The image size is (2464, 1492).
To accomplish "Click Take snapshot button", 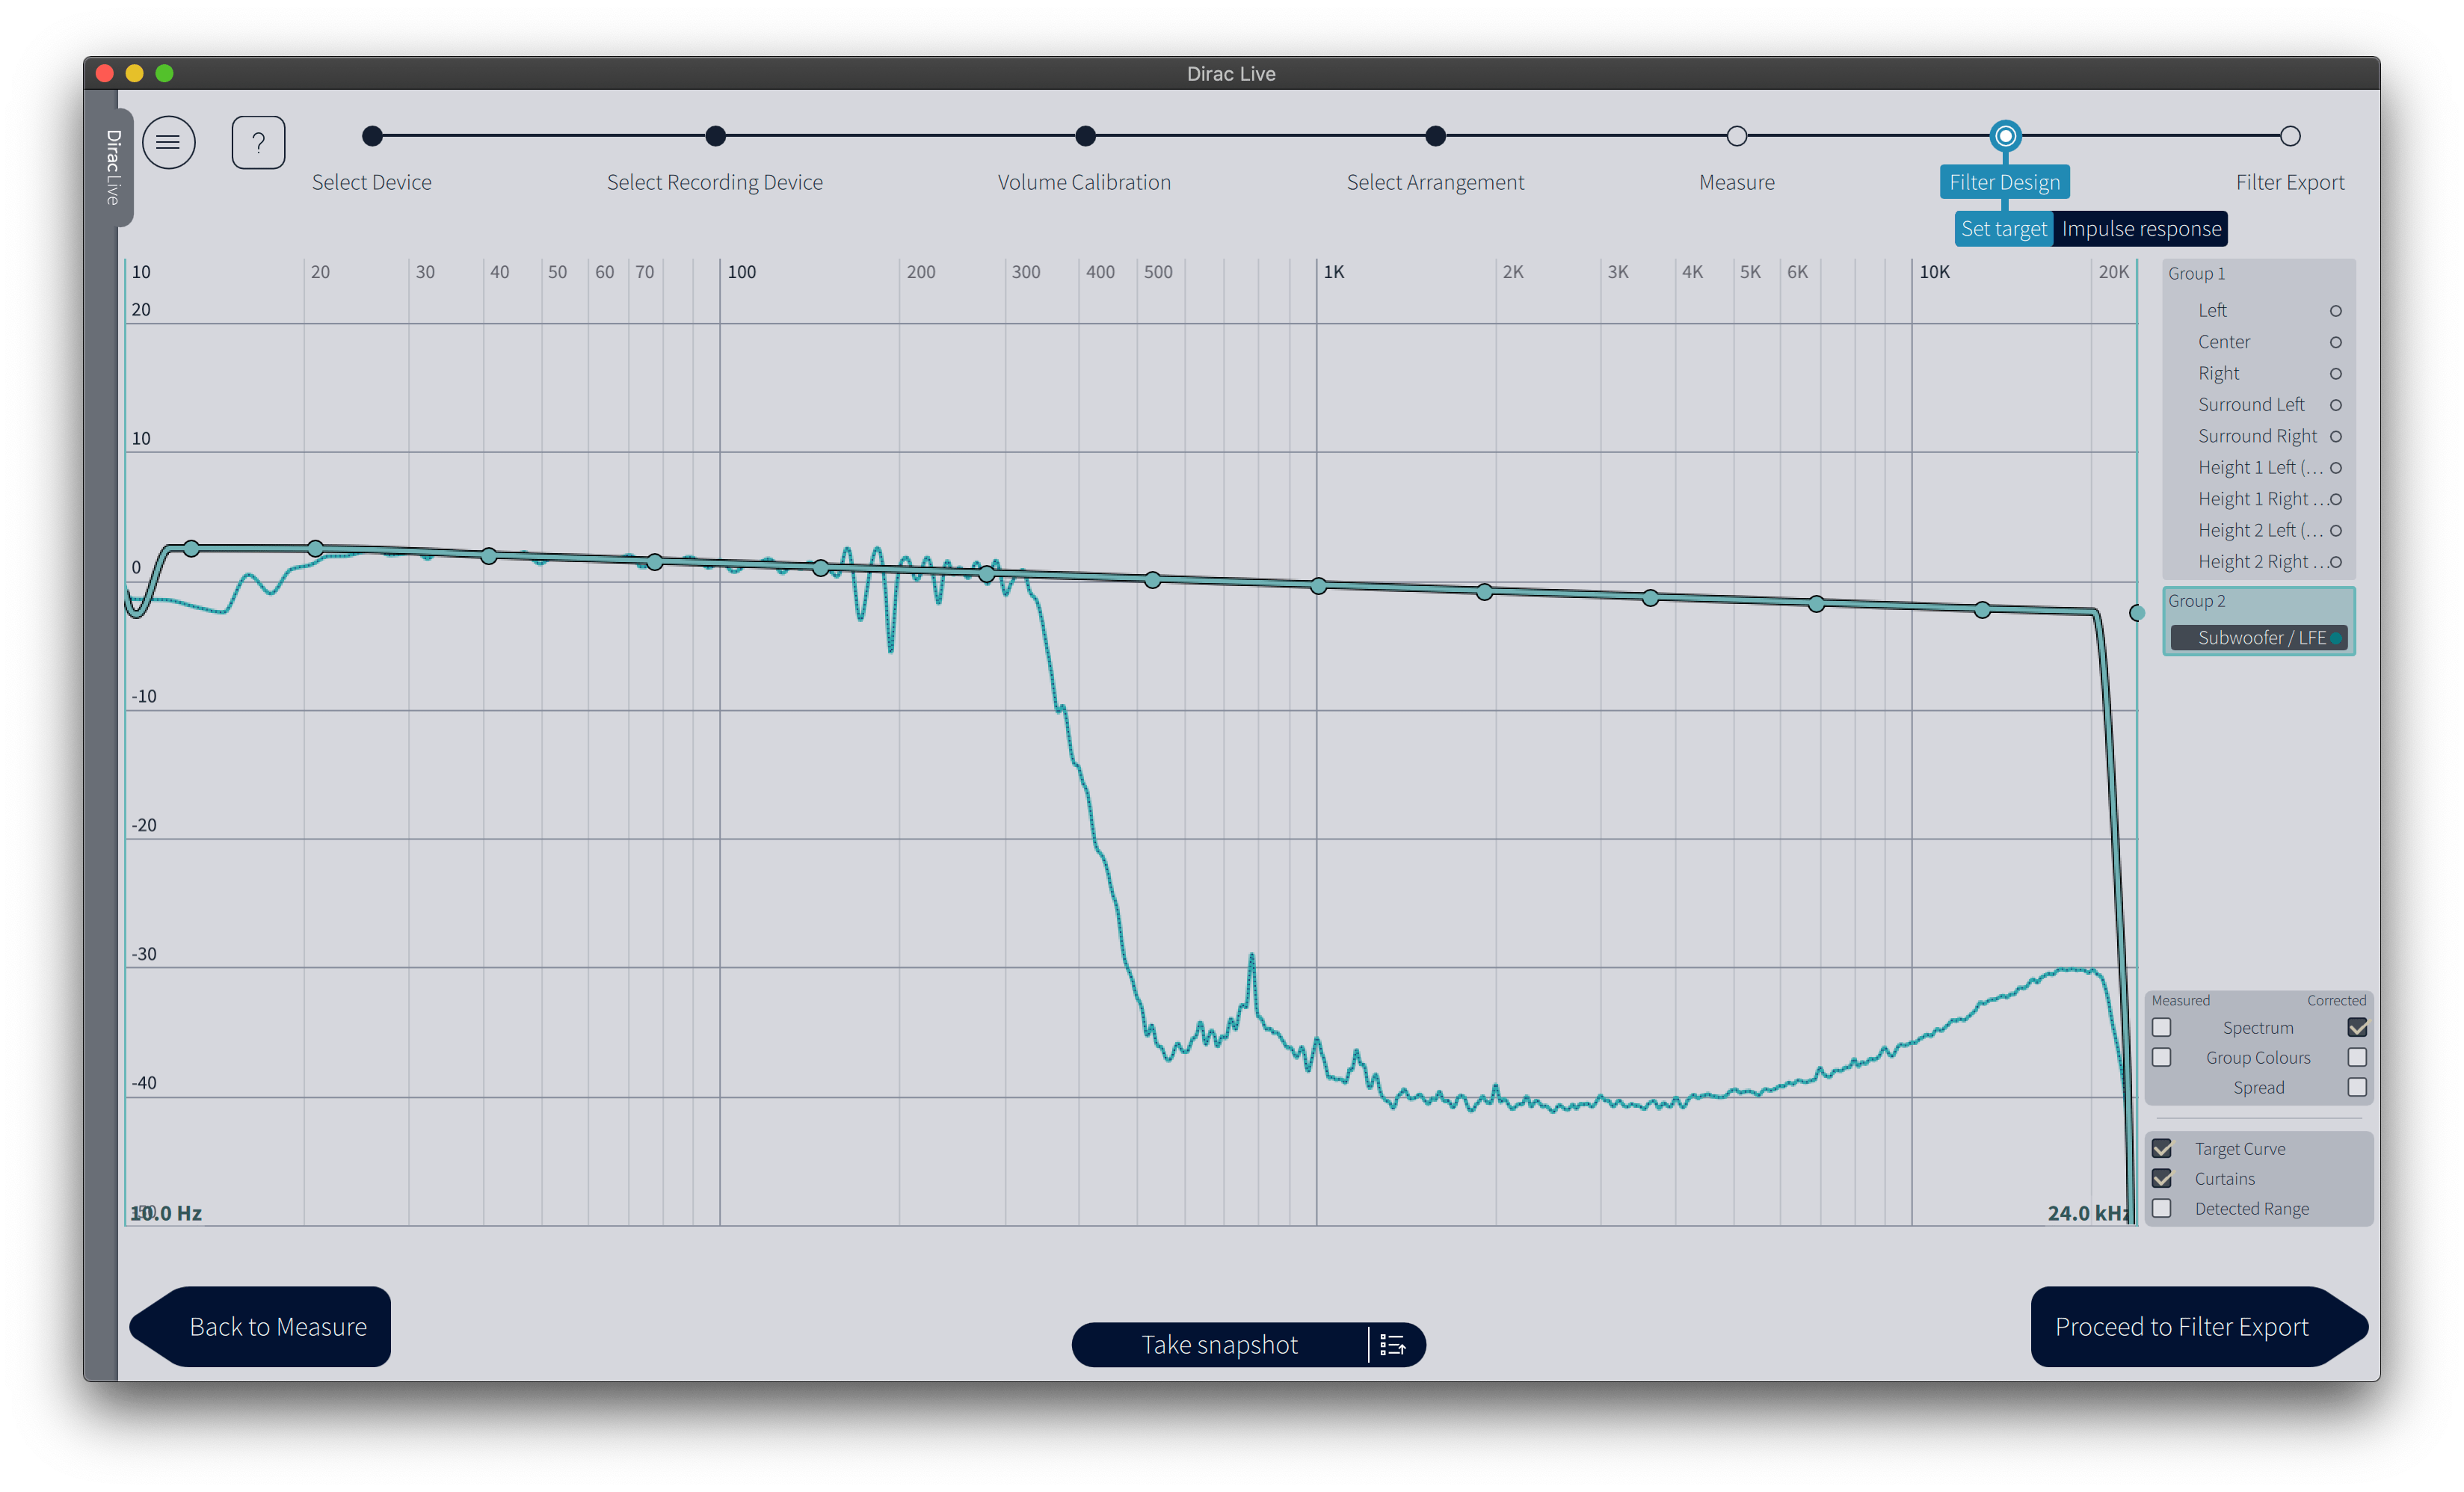I will (x=1219, y=1345).
